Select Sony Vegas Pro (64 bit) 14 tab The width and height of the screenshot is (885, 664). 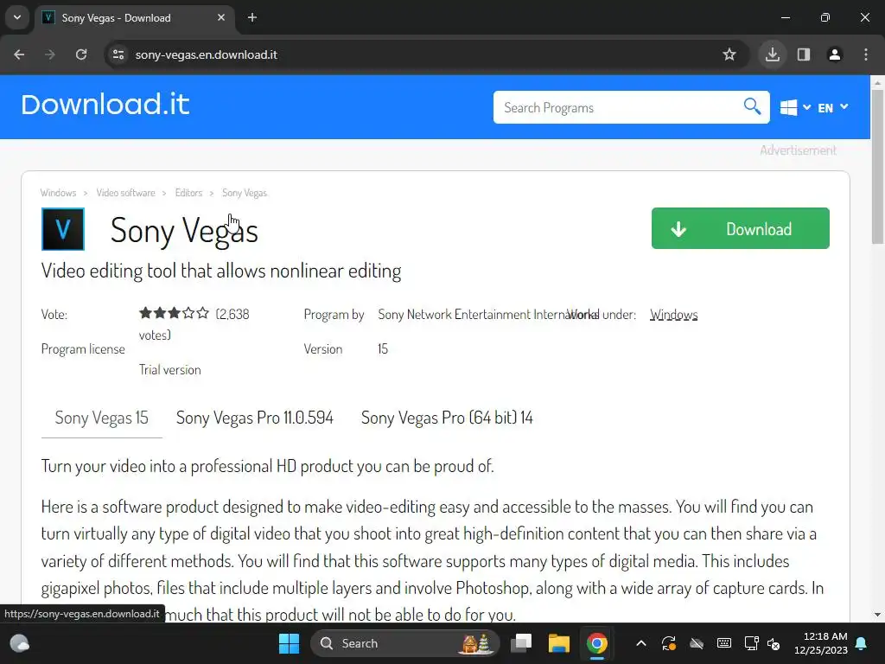[447, 418]
